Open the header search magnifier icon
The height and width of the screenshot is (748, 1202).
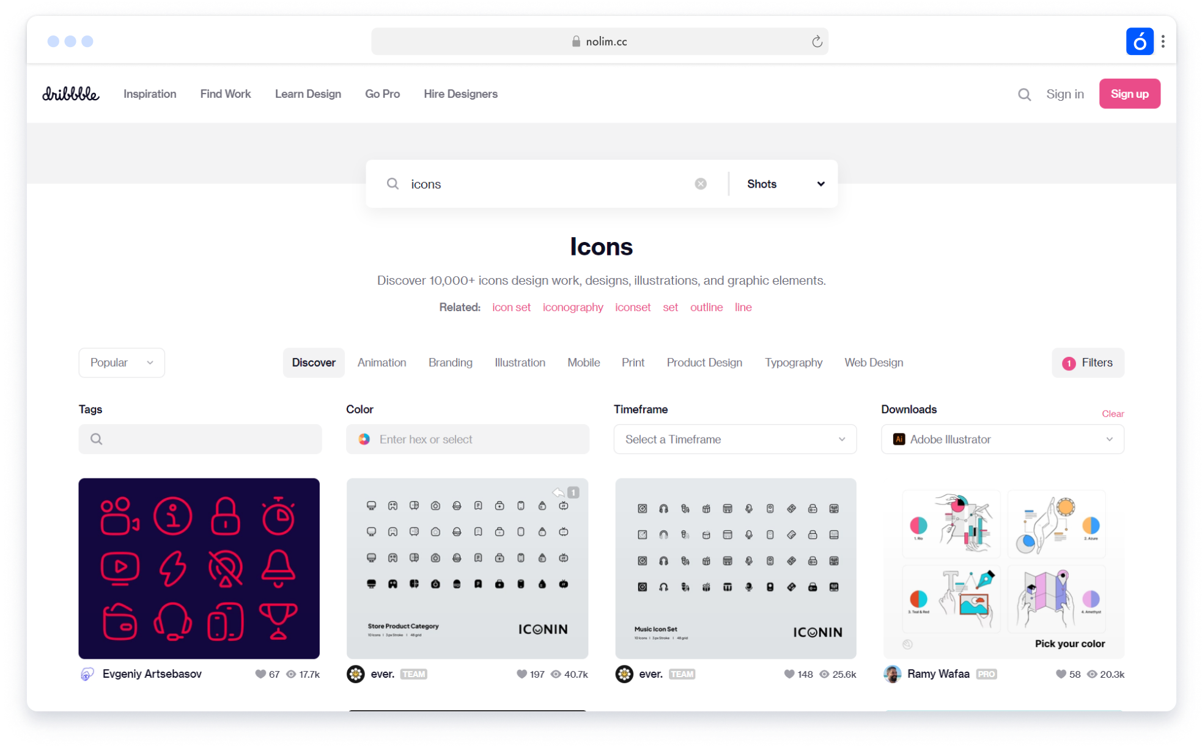[x=1024, y=94]
